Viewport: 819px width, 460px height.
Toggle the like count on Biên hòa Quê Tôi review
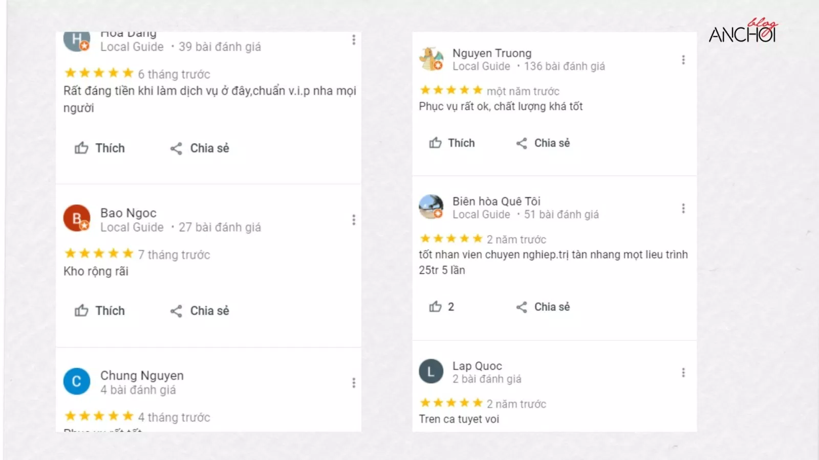coord(441,307)
